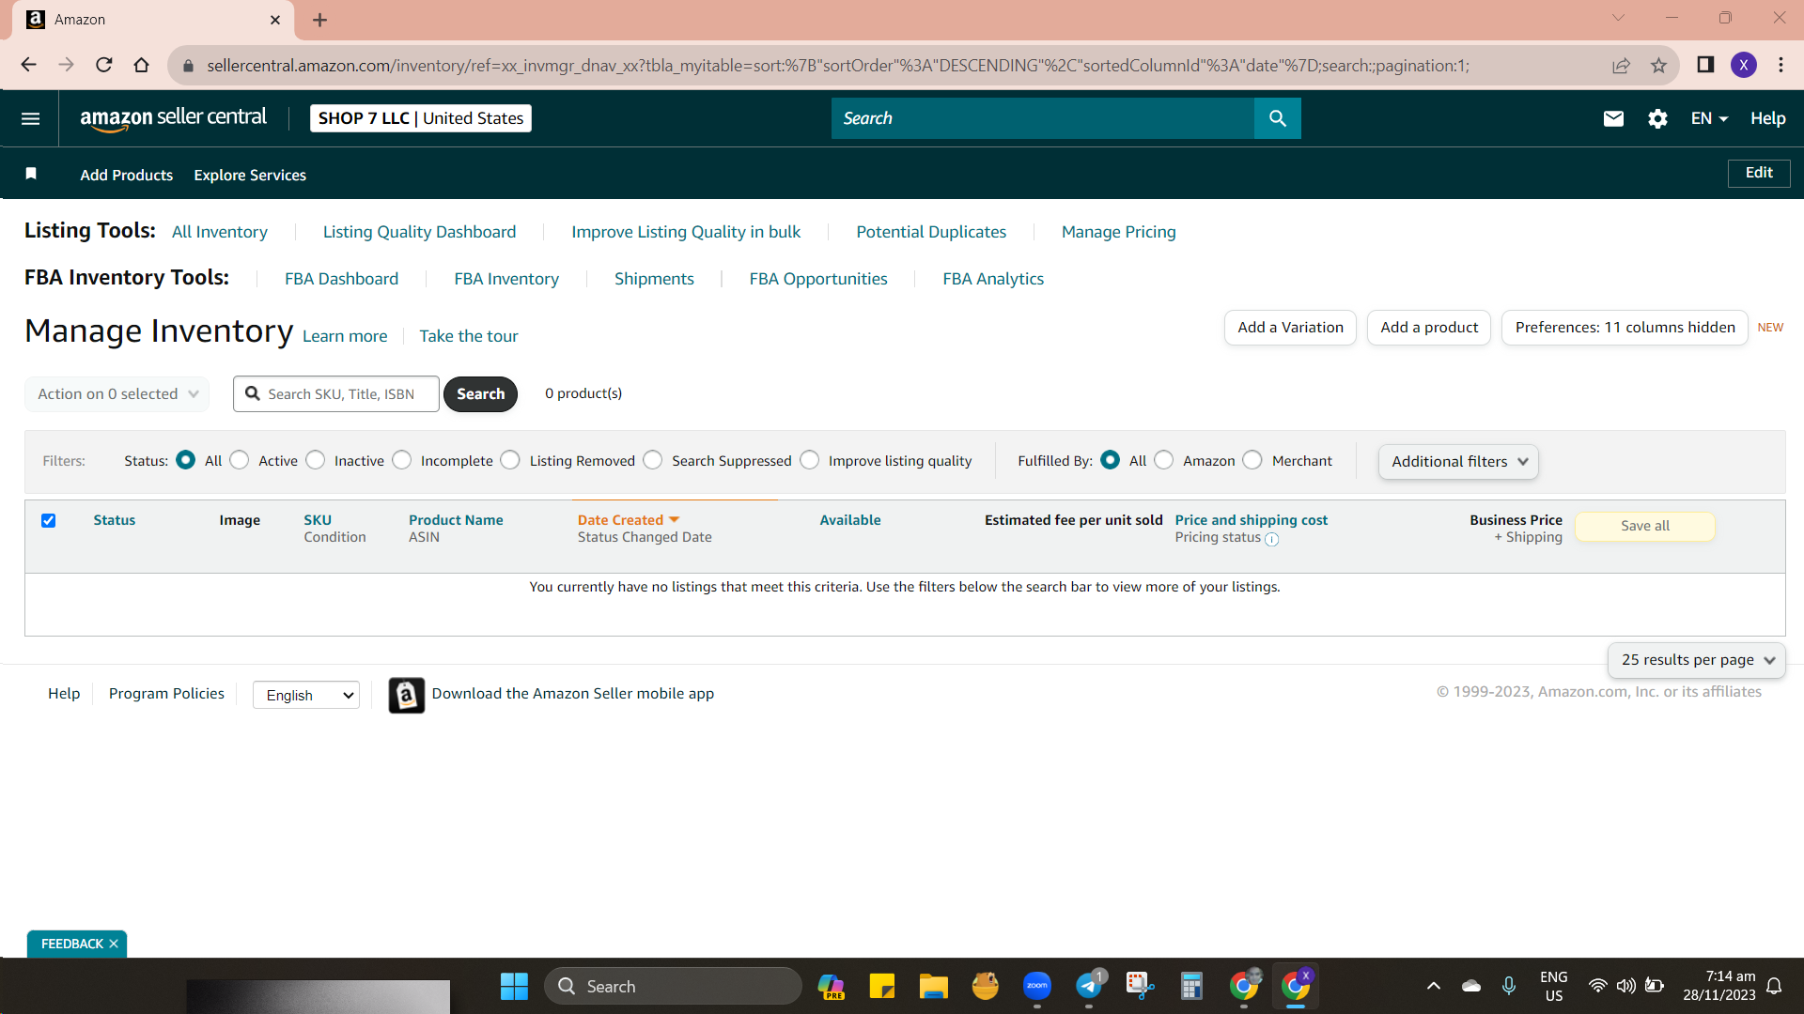The height and width of the screenshot is (1014, 1804).
Task: Open the English language selector
Action: pos(306,695)
